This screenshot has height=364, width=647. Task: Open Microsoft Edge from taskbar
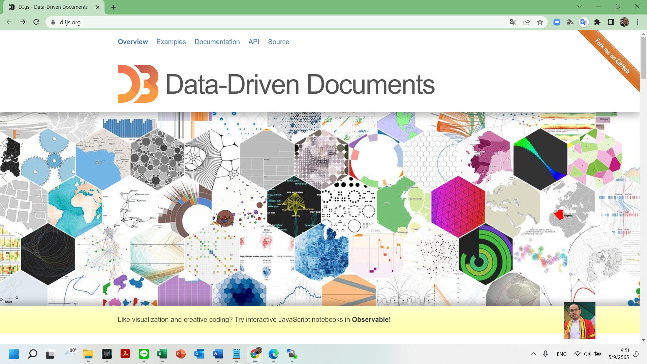pos(273,354)
